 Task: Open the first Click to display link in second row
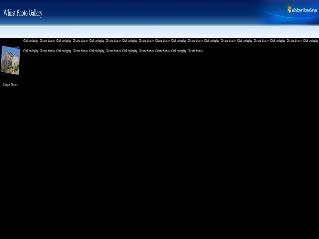click(31, 51)
